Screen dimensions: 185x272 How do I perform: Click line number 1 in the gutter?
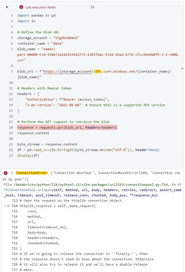11,15
